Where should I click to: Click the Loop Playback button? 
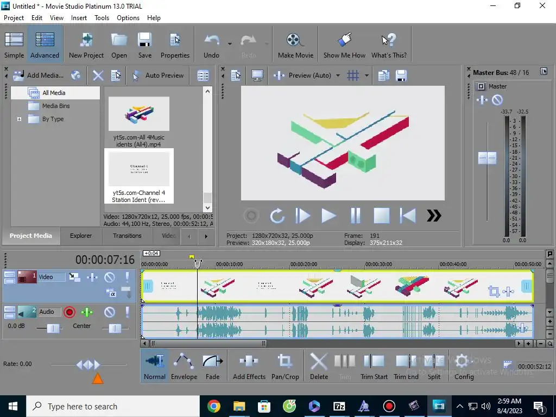277,216
